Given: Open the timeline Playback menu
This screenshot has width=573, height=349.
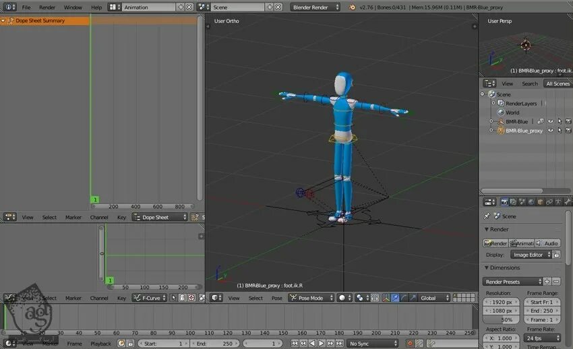Looking at the screenshot, I should coord(100,344).
